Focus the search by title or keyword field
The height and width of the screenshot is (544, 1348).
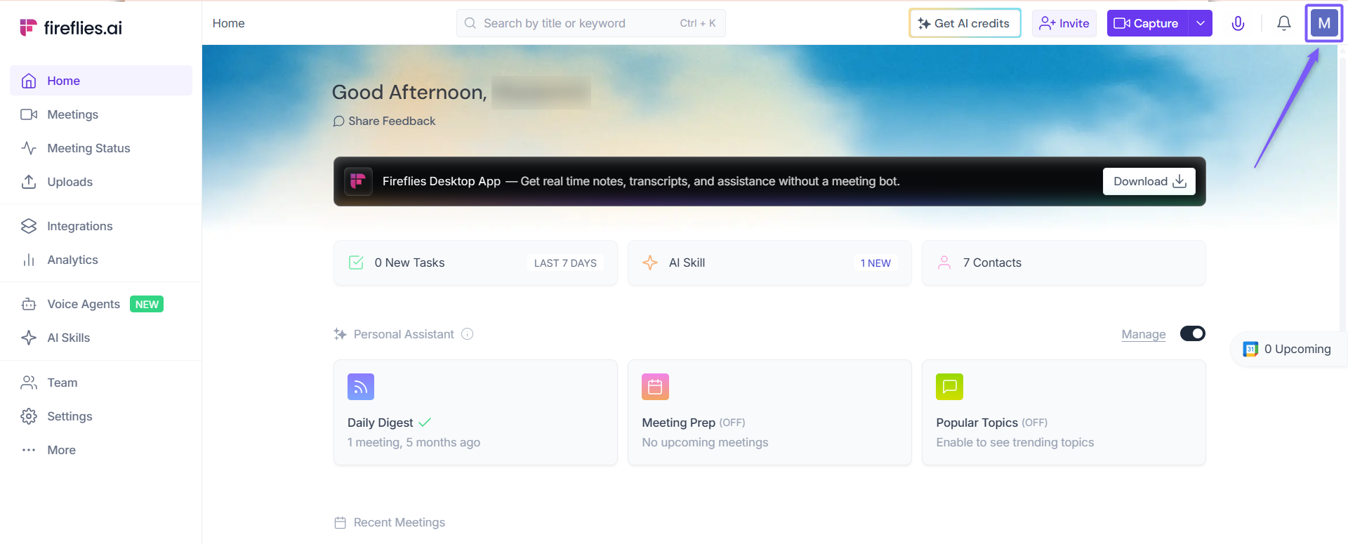[590, 23]
